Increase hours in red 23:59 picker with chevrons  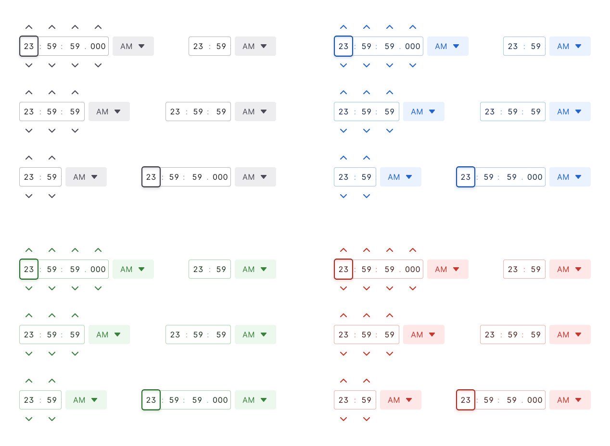coord(343,381)
